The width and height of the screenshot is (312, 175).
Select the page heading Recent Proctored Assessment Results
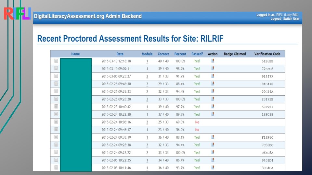click(130, 39)
